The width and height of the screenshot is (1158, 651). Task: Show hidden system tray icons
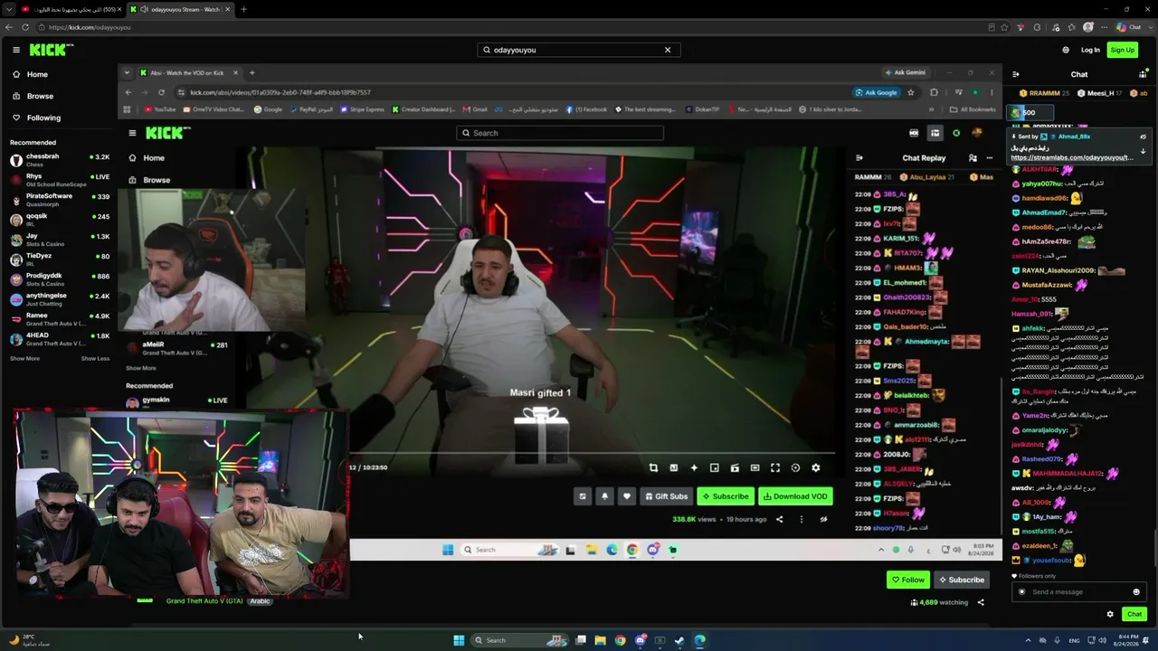(1028, 640)
